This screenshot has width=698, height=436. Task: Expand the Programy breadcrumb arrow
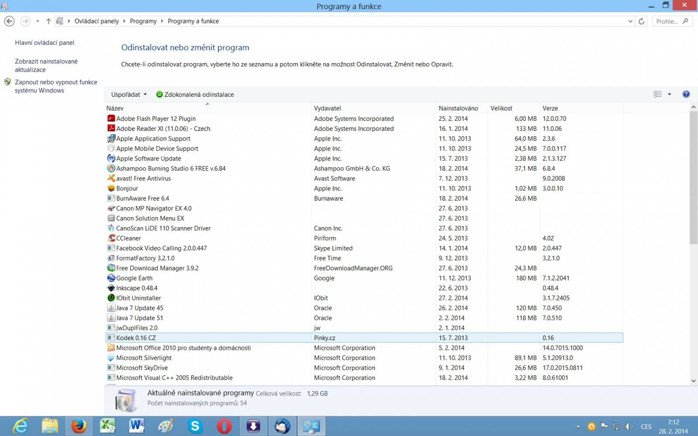pyautogui.click(x=162, y=21)
